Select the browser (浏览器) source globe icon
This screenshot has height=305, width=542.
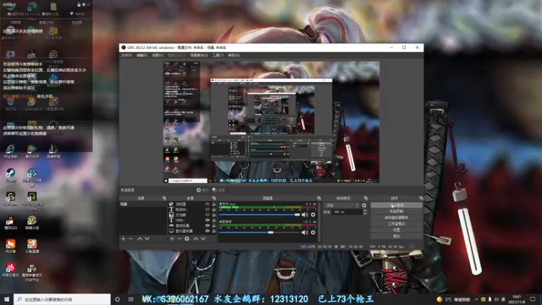pos(171,204)
